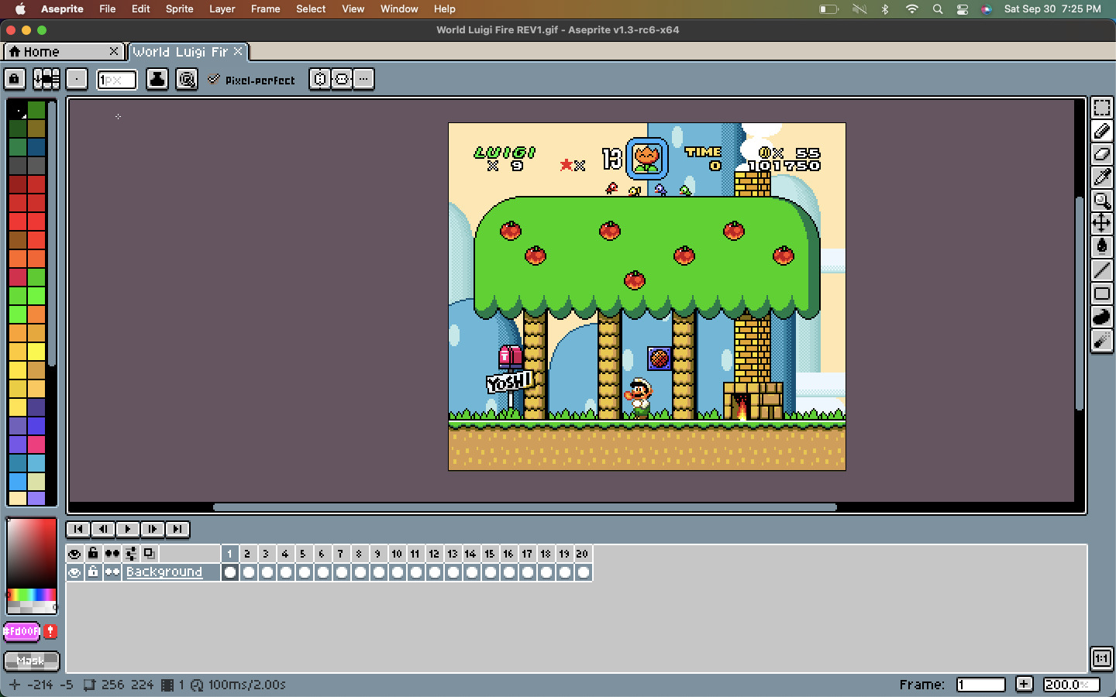Screen dimensions: 1116x697
Task: Open the Select menu
Action: point(311,9)
